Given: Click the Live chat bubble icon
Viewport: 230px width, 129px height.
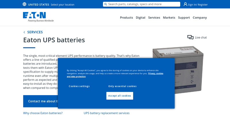Looking at the screenshot, I should click(190, 37).
